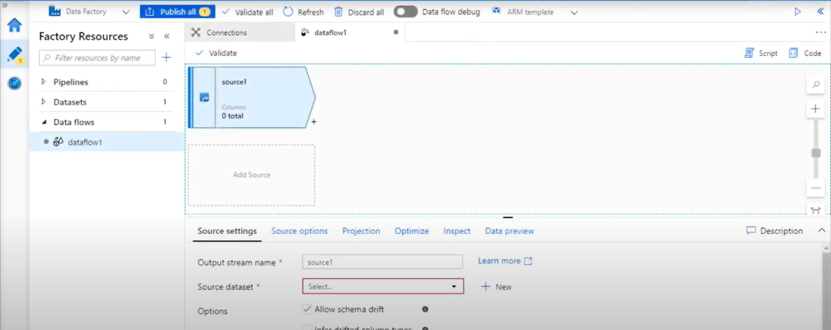The height and width of the screenshot is (330, 831).
Task: Open the Source dataset Select dropdown
Action: 383,286
